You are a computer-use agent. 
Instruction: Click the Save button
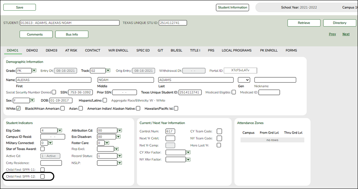pos(20,7)
